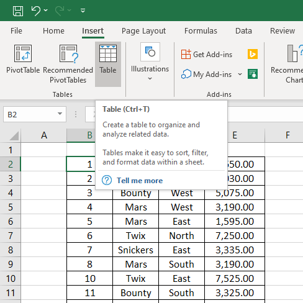303x303 pixels.
Task: Click Tell me more link in tooltip
Action: [140, 181]
